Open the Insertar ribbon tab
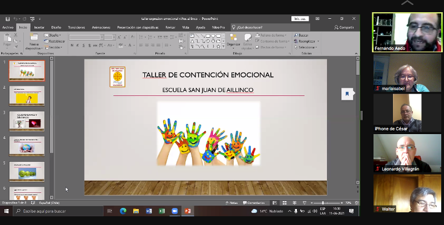The image size is (444, 225). pyautogui.click(x=39, y=27)
